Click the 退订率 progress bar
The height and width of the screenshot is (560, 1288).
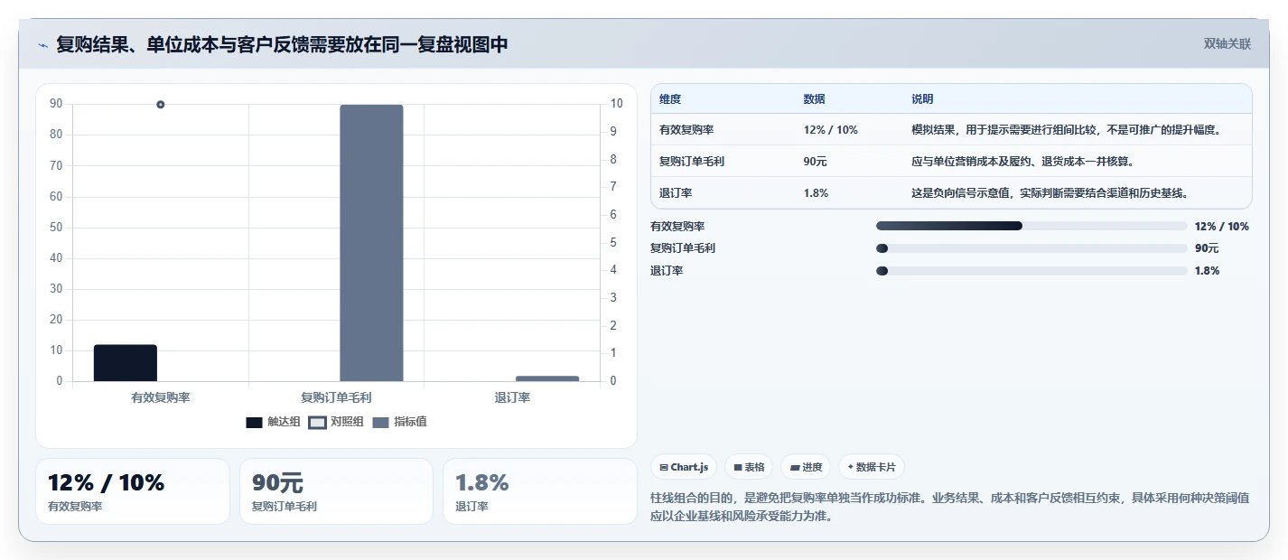(x=1031, y=271)
